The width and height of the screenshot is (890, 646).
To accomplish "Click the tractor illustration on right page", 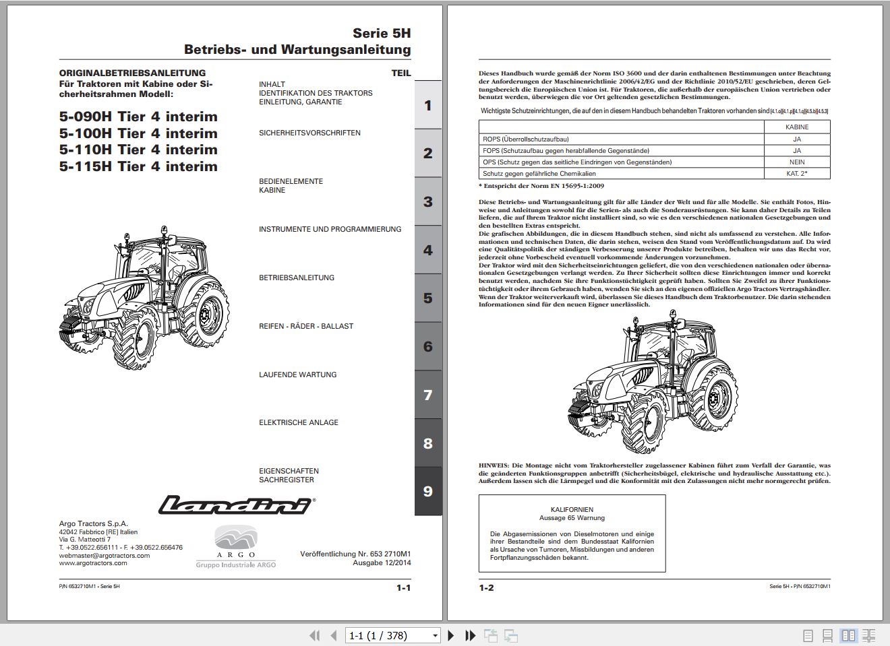I will pyautogui.click(x=654, y=382).
